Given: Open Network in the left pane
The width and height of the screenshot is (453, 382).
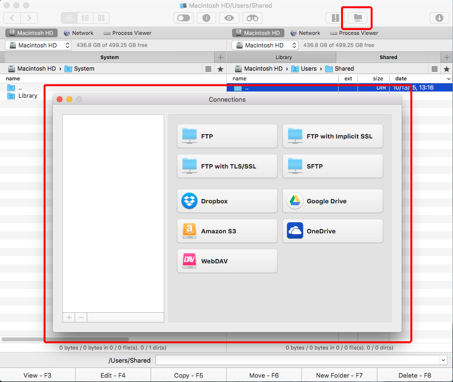Looking at the screenshot, I should point(78,33).
